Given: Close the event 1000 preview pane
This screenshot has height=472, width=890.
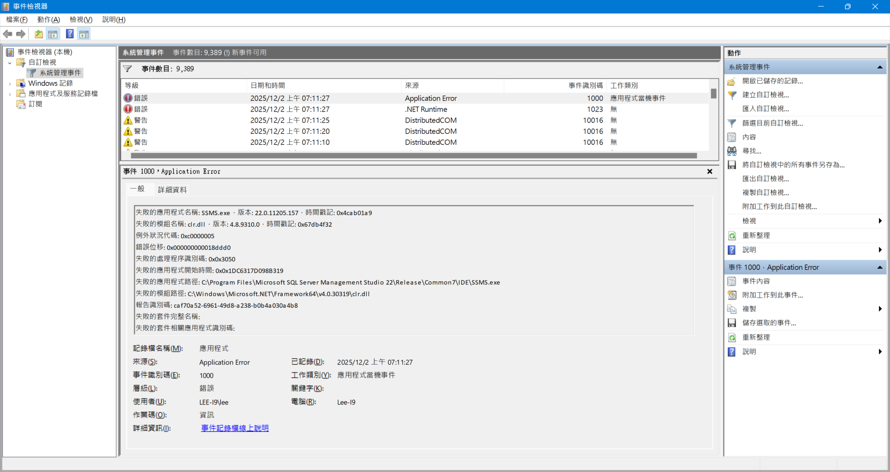Looking at the screenshot, I should (x=709, y=172).
